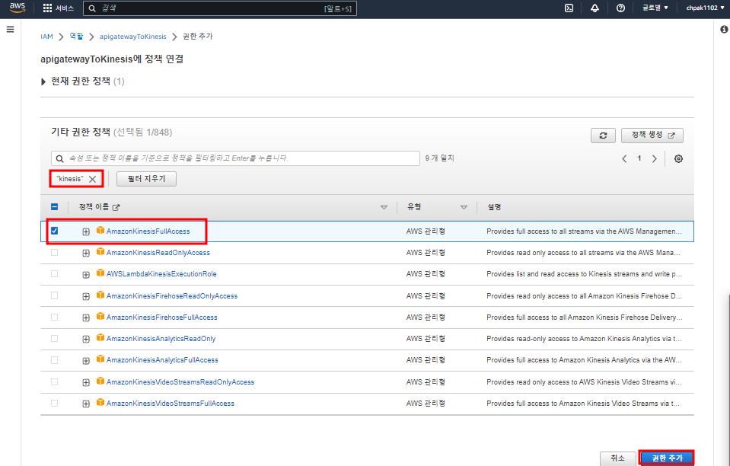
Task: Go to roles breadcrumb link
Action: coord(76,37)
